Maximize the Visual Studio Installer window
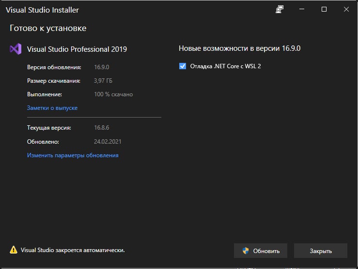The height and width of the screenshot is (269, 358). coord(324,9)
